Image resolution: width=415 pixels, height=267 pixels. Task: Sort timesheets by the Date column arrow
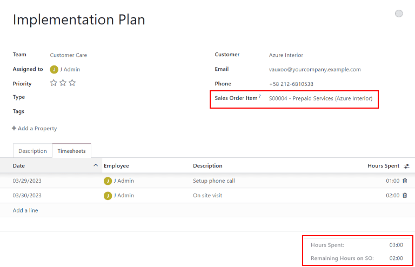click(x=96, y=165)
